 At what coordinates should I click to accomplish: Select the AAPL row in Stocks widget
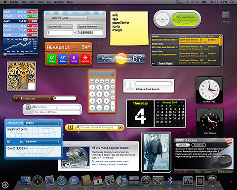tap(21, 21)
